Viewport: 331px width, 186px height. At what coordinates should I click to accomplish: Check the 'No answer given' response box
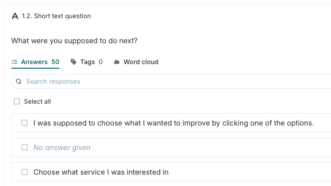pos(25,147)
